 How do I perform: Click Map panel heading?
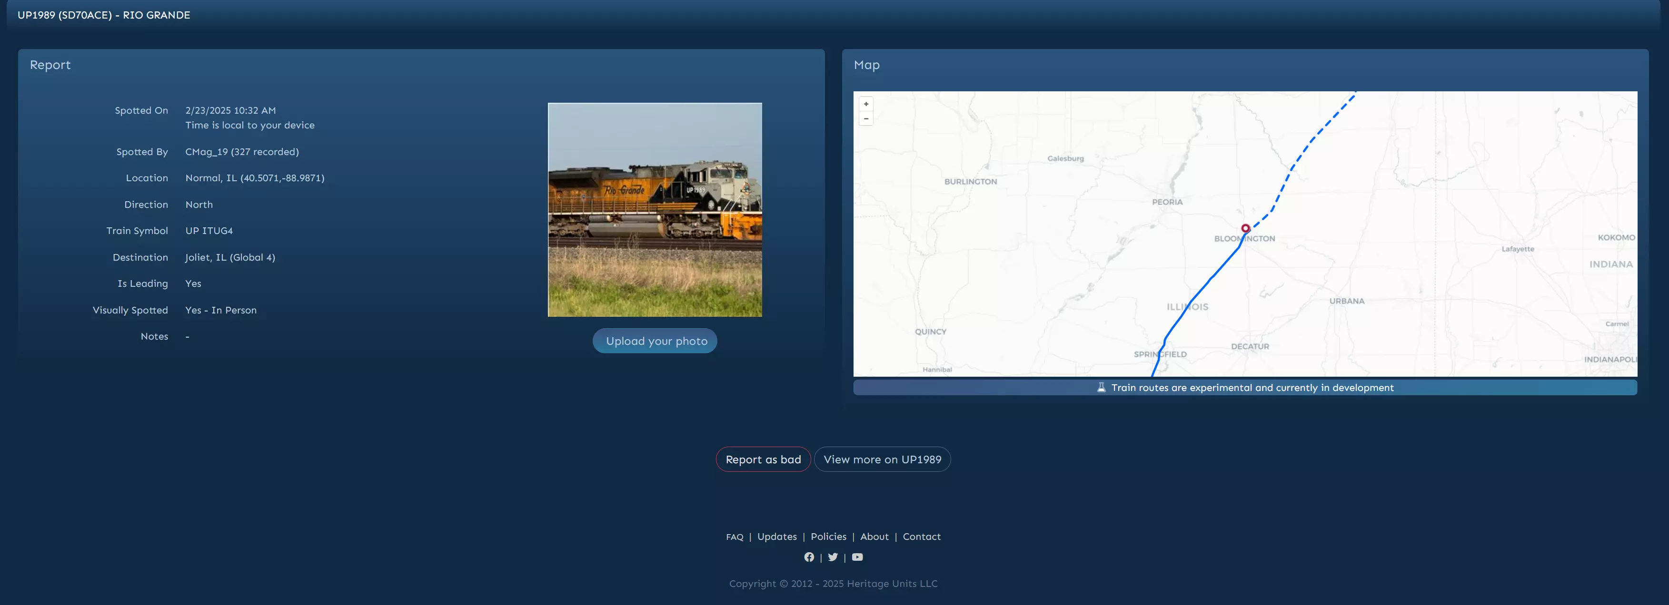pos(866,65)
